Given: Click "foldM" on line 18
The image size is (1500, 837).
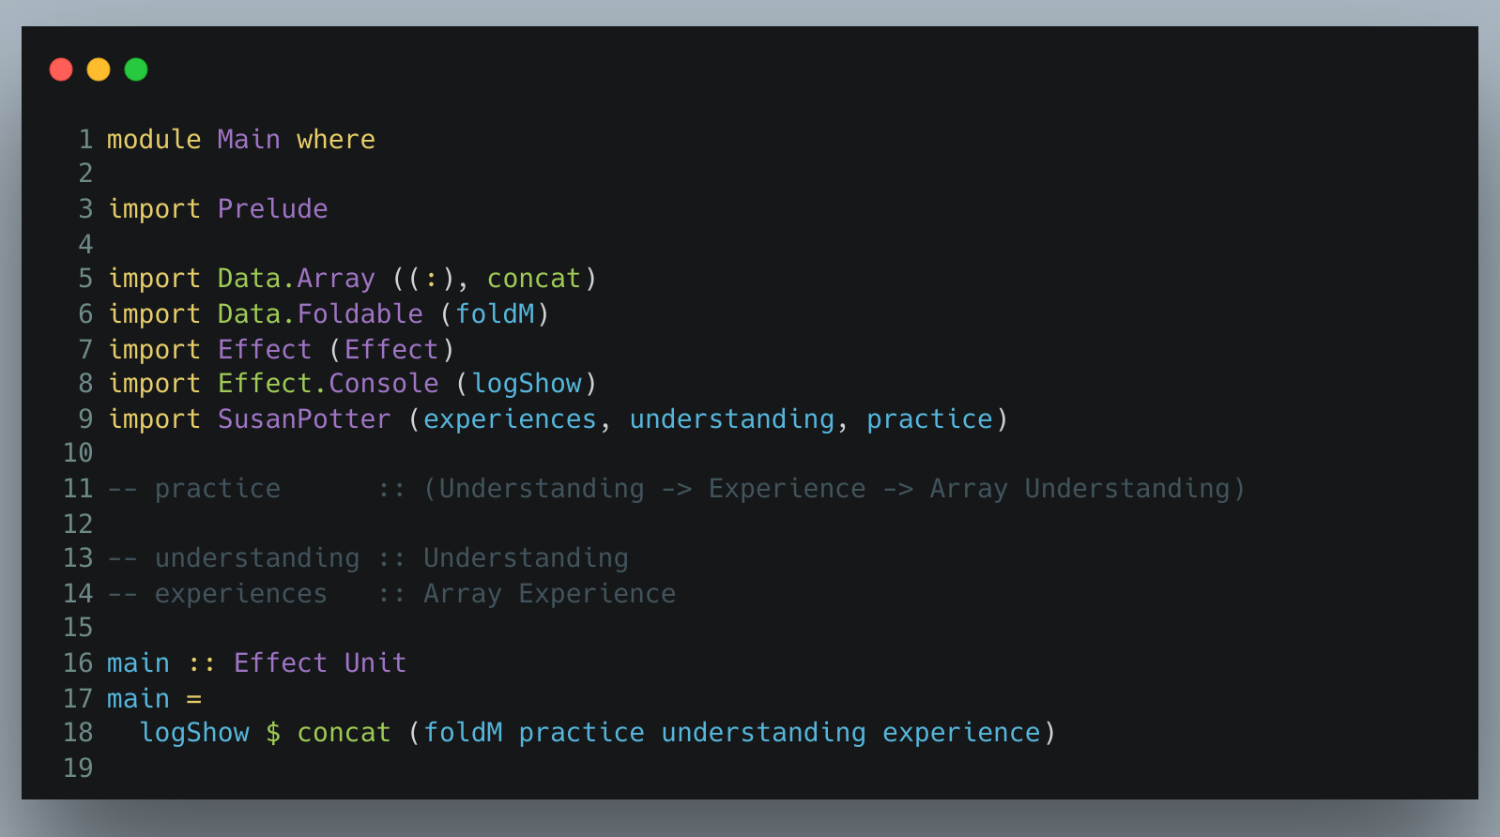Looking at the screenshot, I should pos(463,732).
